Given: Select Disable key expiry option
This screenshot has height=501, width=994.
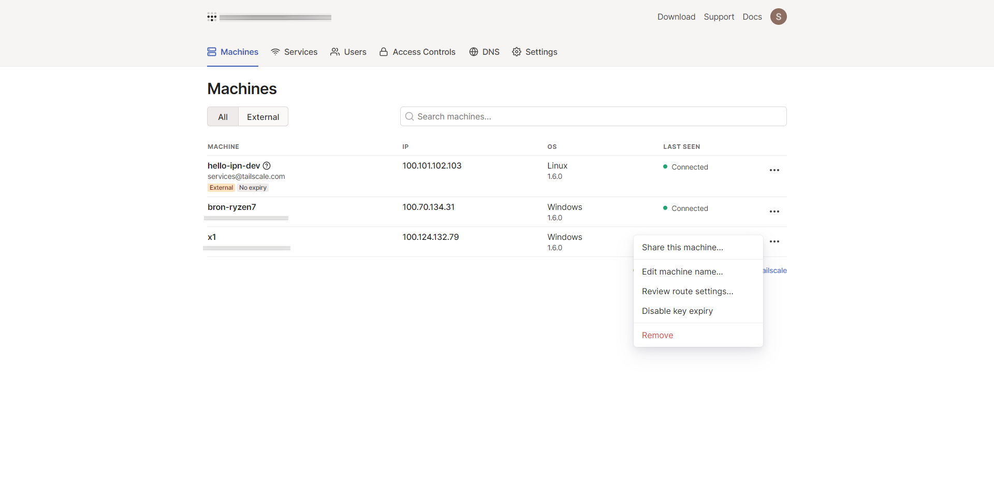Looking at the screenshot, I should coord(677,311).
